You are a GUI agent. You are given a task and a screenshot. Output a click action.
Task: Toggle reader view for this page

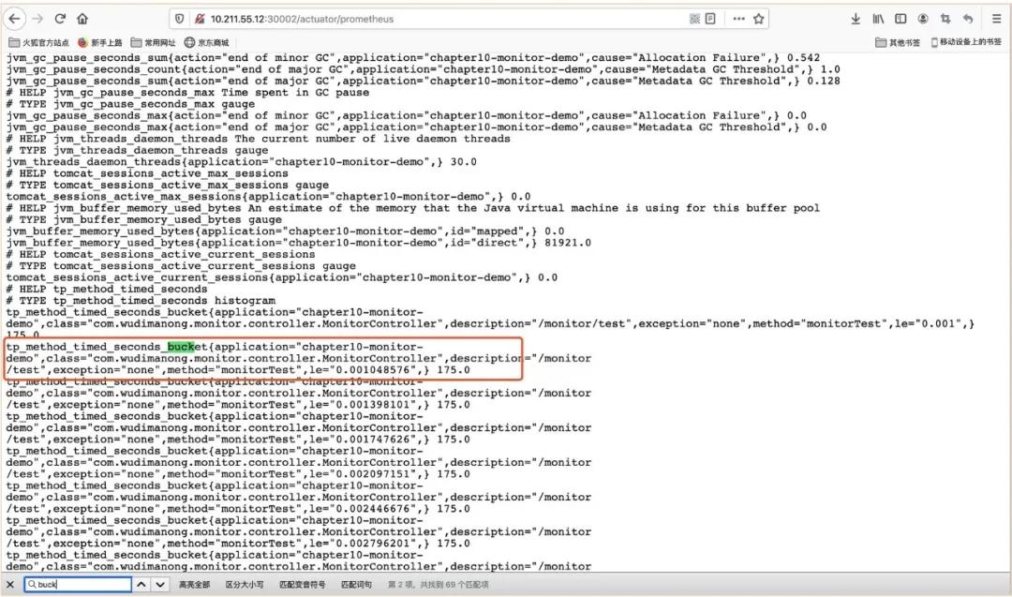(710, 19)
